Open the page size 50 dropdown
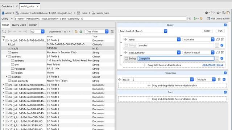Viewport: 232px width, 130px height. (43, 31)
